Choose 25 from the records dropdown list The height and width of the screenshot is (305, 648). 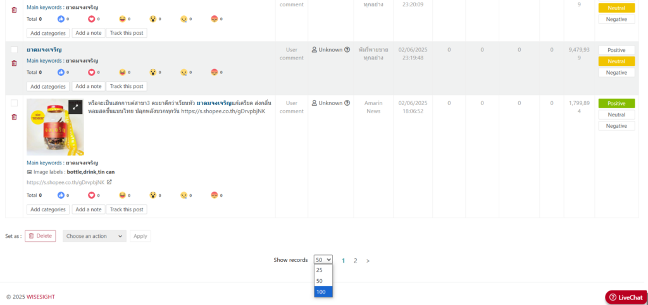tap(323, 270)
